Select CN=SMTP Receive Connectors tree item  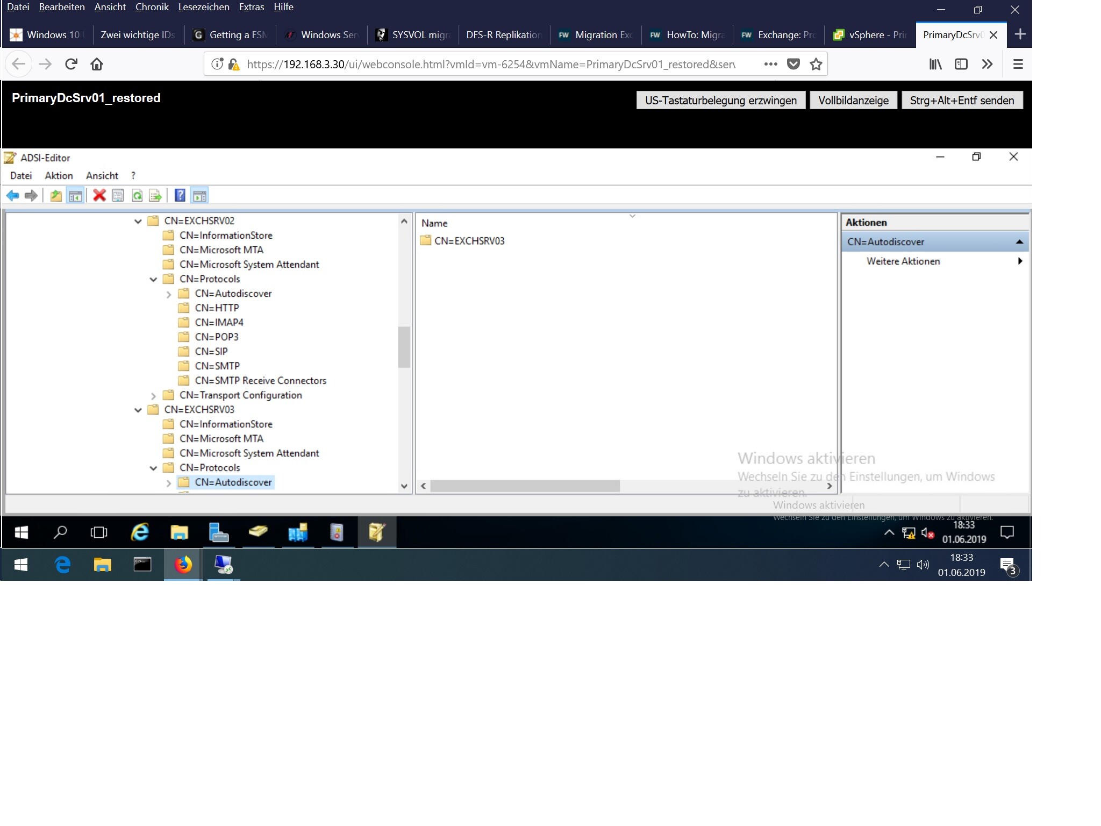(260, 381)
